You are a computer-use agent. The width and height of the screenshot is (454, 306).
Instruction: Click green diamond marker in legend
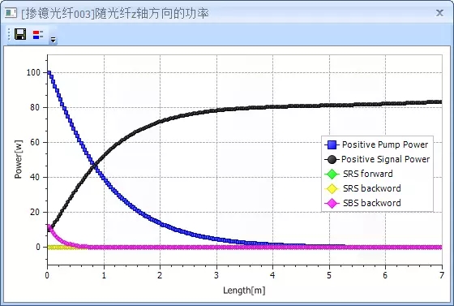pos(332,175)
